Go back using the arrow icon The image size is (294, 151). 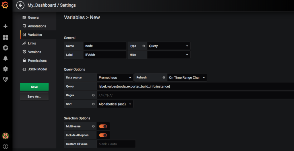click(20, 5)
